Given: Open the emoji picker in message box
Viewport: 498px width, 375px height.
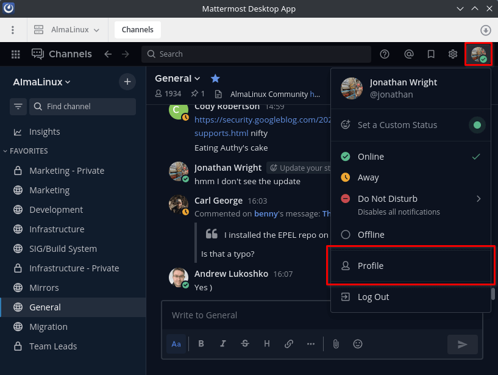Looking at the screenshot, I should (x=357, y=344).
